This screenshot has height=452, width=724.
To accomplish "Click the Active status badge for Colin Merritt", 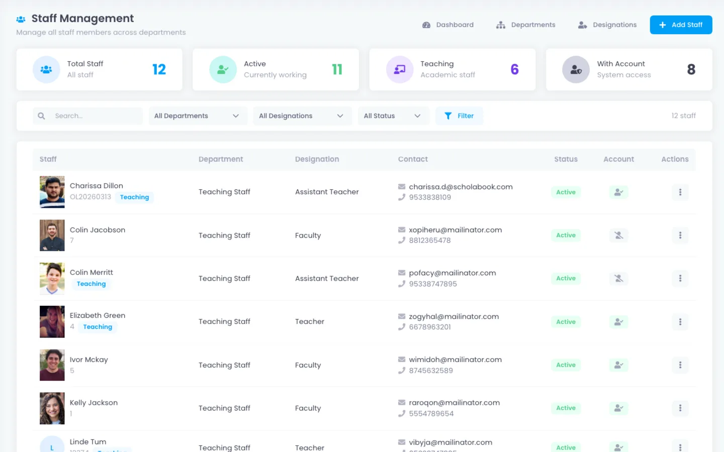I will (566, 278).
